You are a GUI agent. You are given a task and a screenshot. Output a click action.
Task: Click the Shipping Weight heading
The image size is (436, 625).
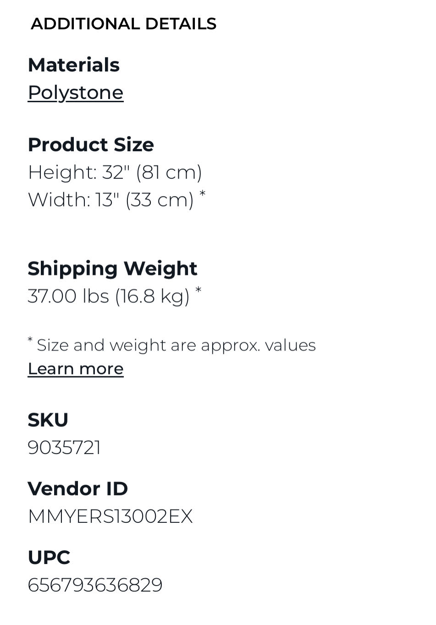[112, 269]
